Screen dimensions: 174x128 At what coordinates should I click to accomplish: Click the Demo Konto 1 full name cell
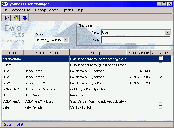pyautogui.click(x=47, y=77)
